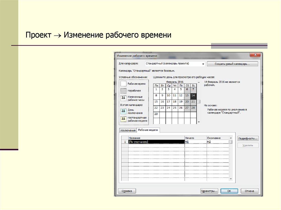Select February 13 in calendar

point(187,96)
